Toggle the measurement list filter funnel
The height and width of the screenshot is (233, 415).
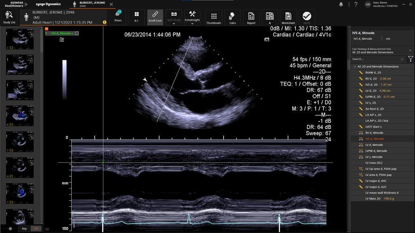point(411,59)
